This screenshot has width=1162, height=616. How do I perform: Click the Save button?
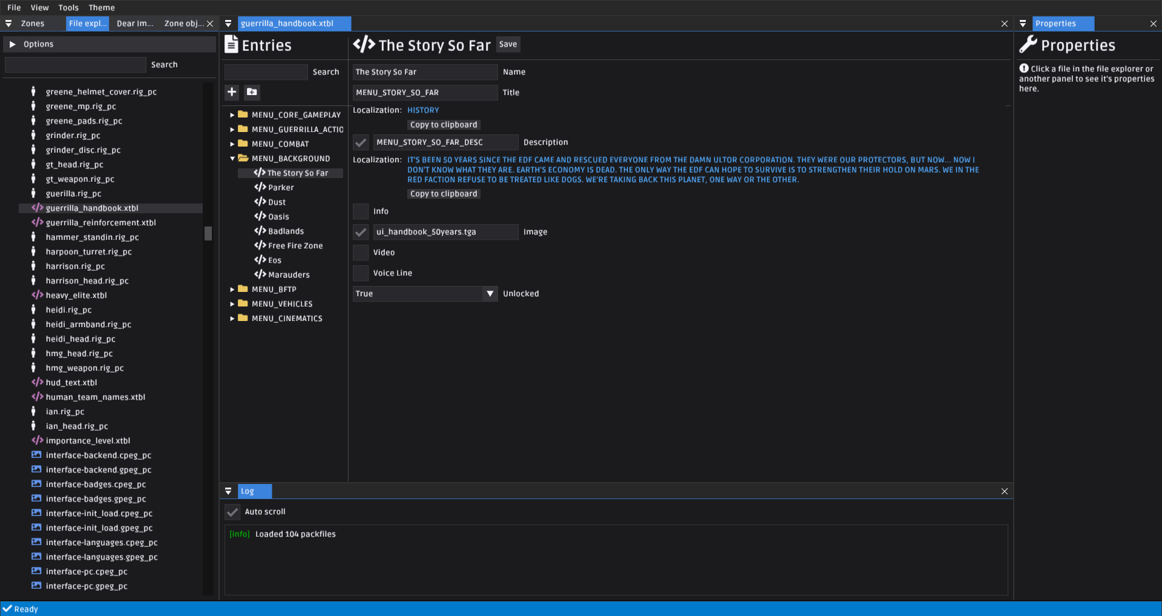click(508, 44)
